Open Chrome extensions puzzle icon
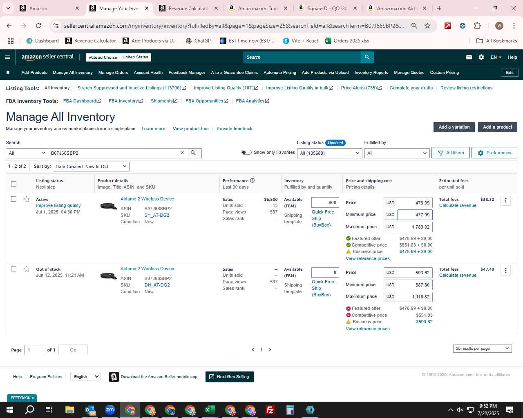This screenshot has width=523, height=418. click(477, 26)
